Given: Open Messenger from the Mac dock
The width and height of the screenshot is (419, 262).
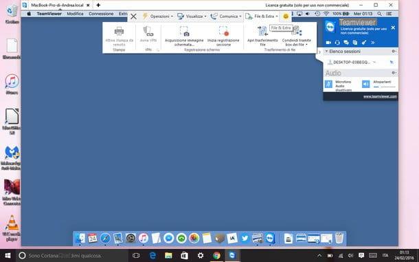Looking at the screenshot, I should 168,238.
